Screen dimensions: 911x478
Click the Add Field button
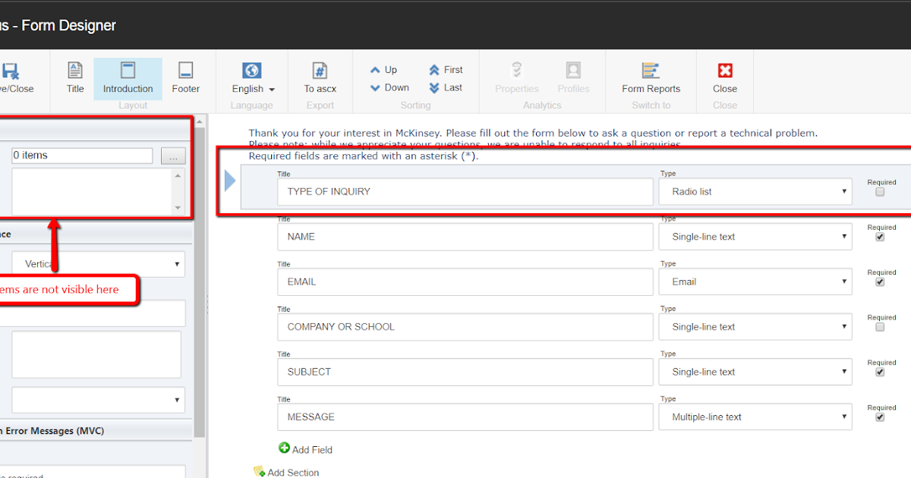click(x=305, y=449)
